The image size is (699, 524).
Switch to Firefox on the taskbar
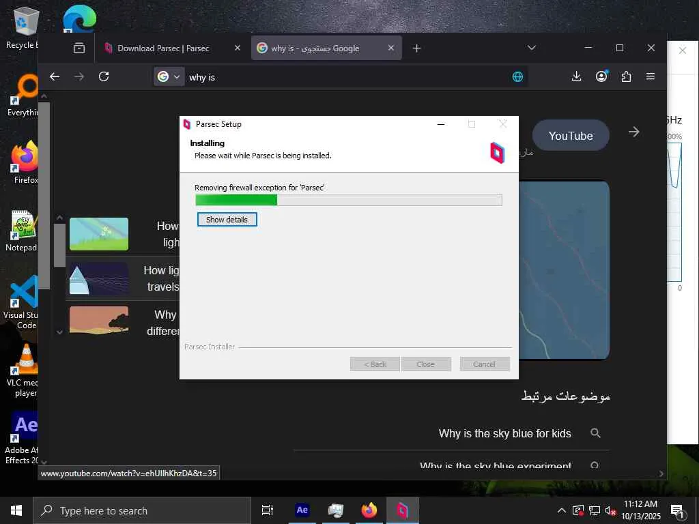pos(369,510)
